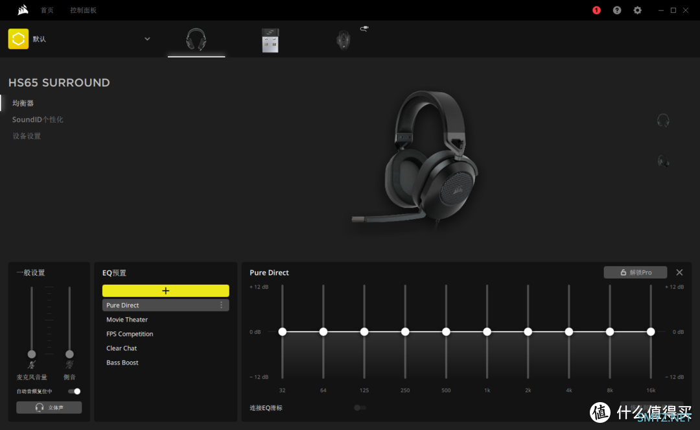
Task: Show front view headset thumbnail
Action: (x=663, y=121)
